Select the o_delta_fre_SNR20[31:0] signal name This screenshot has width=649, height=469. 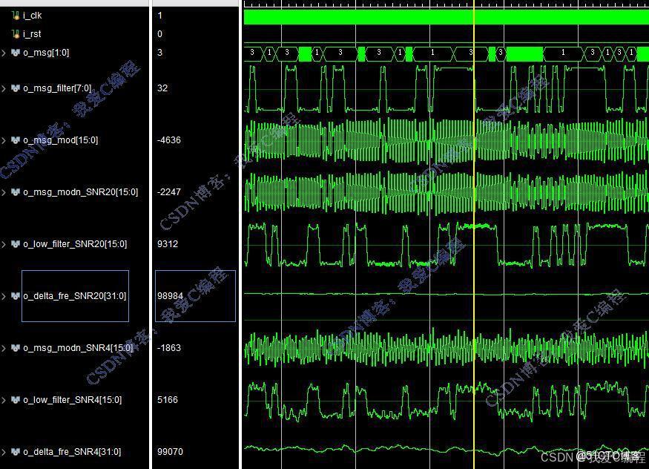[x=75, y=296]
